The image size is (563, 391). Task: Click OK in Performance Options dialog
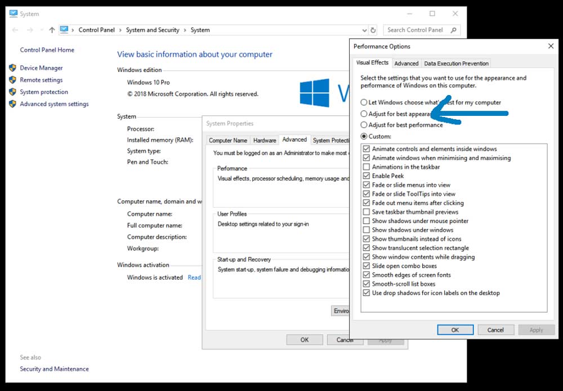tap(455, 330)
